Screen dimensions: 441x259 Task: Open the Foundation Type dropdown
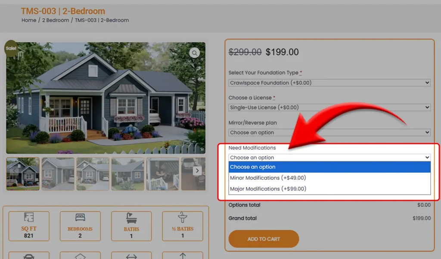click(x=329, y=83)
